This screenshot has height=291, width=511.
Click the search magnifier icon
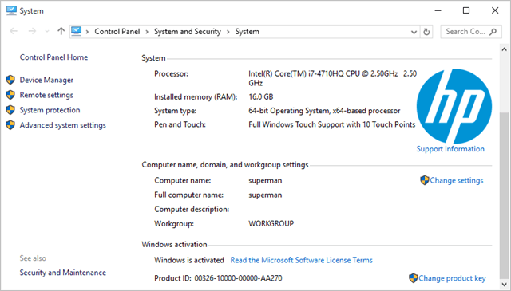493,32
